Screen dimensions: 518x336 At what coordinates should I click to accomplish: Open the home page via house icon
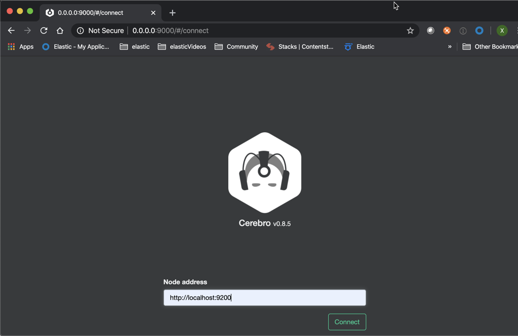click(x=60, y=31)
